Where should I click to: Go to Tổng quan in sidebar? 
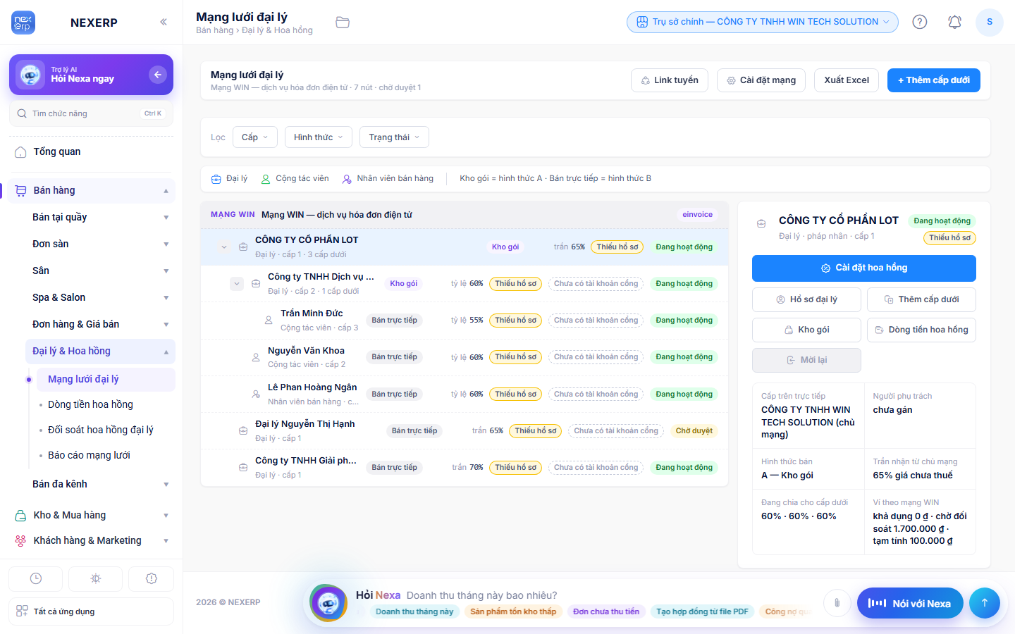[x=92, y=152]
